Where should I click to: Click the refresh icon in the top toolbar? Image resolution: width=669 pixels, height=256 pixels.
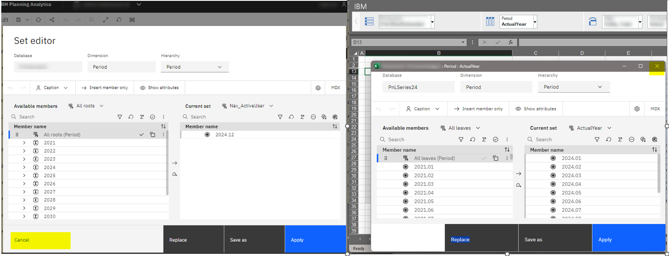38,20
